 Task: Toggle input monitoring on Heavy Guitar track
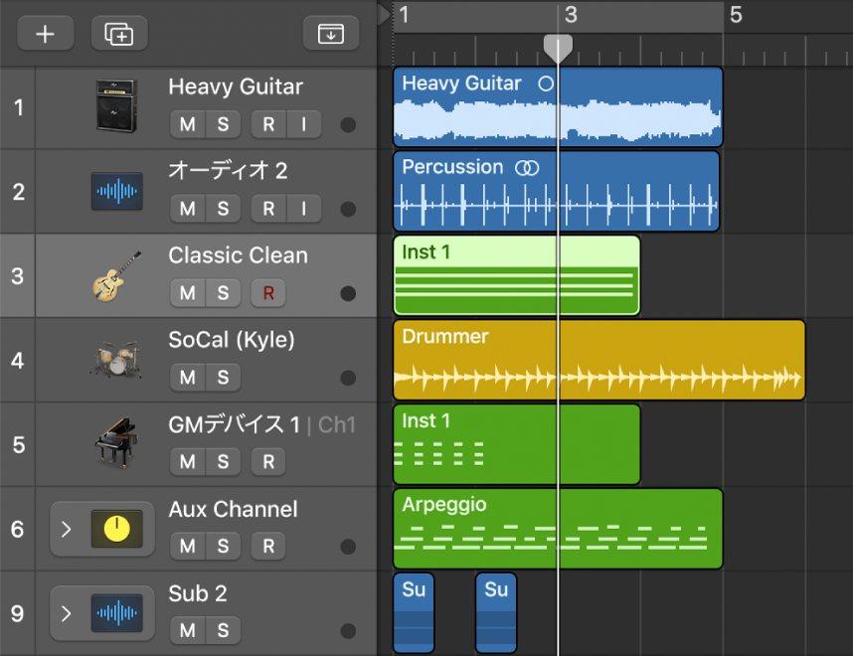click(x=304, y=124)
